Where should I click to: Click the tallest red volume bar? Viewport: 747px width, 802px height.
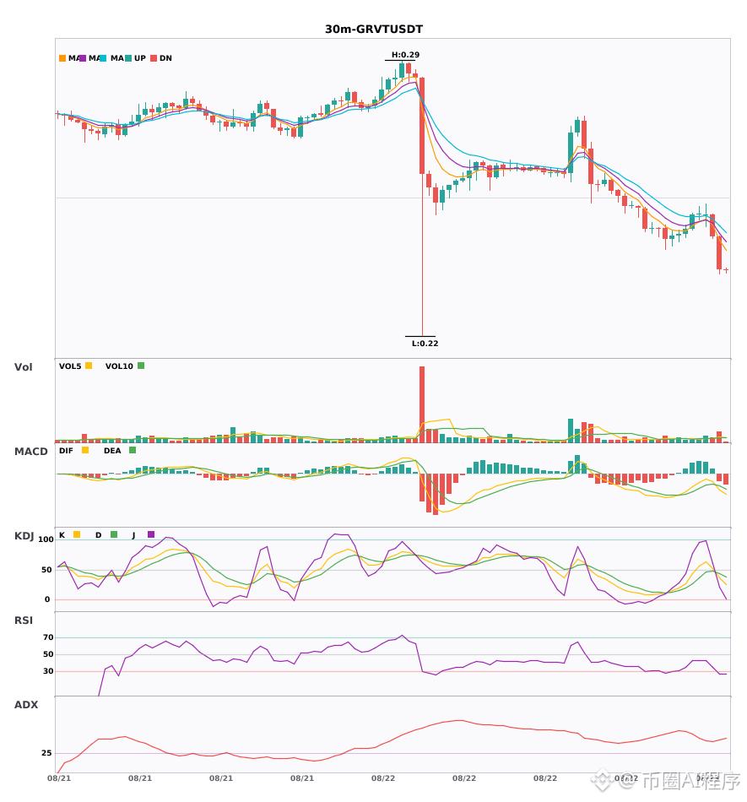pos(422,404)
